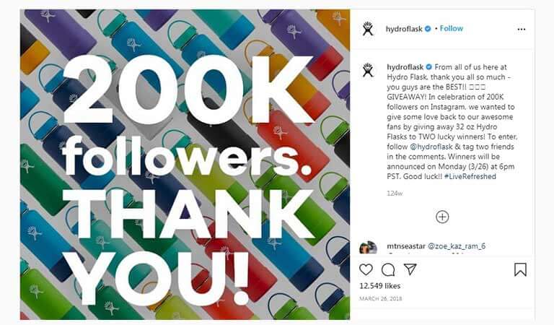Viewport: 554px width, 325px height.
Task: Save the post with the bookmark icon
Action: [x=520, y=269]
